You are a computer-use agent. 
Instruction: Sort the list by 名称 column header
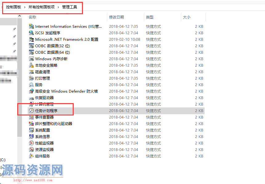[x=32, y=17]
